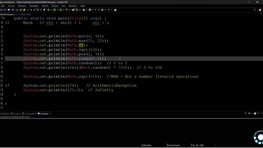Click the New Java Class icon
The image size is (263, 148).
click(24, 10)
